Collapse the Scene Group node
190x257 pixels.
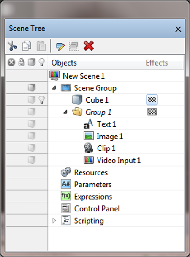(54, 88)
